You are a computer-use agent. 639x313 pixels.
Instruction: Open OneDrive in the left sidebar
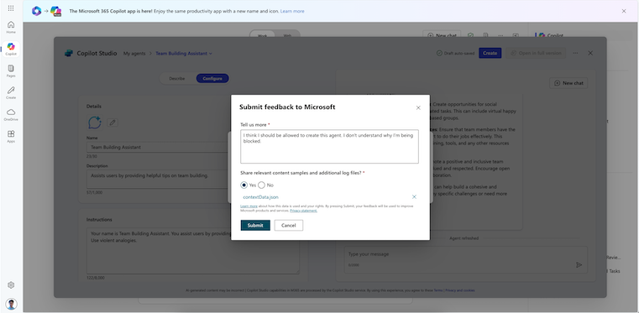point(11,115)
